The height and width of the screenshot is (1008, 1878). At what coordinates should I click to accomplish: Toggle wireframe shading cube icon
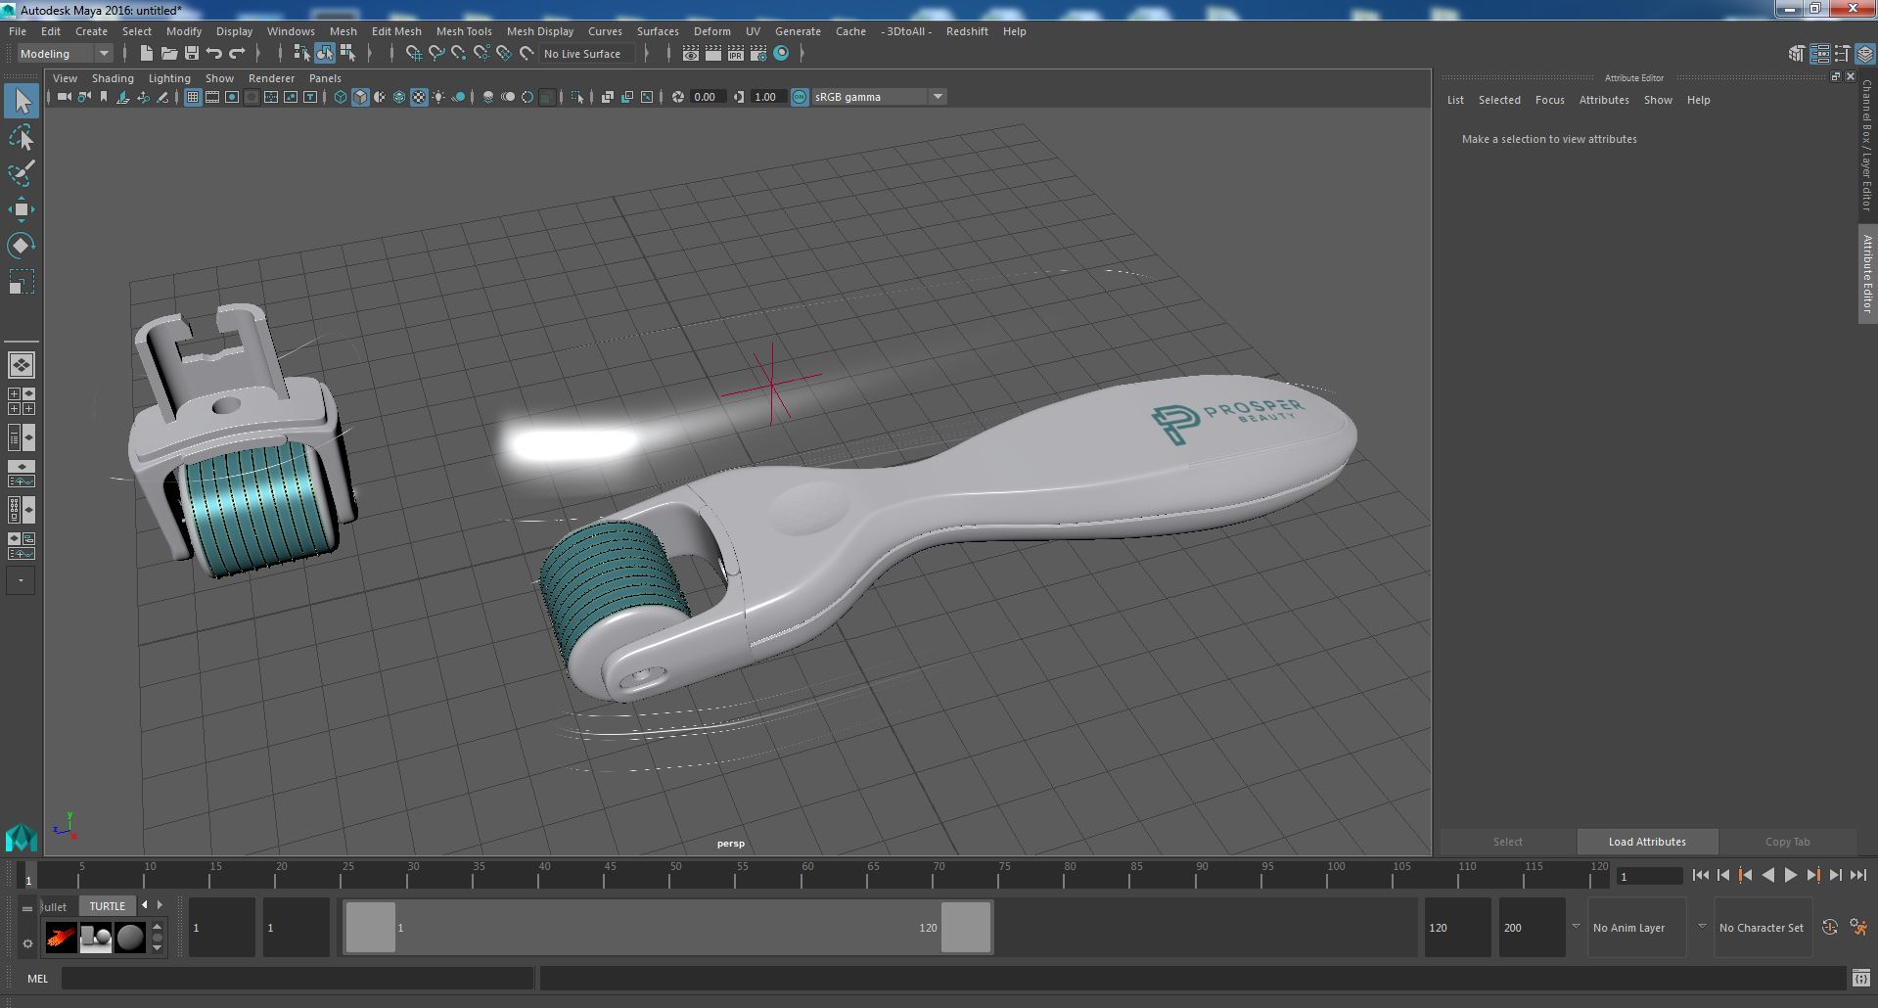341,97
